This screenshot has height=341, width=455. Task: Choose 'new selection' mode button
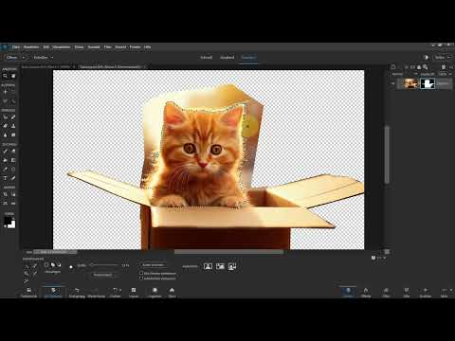pyautogui.click(x=46, y=264)
